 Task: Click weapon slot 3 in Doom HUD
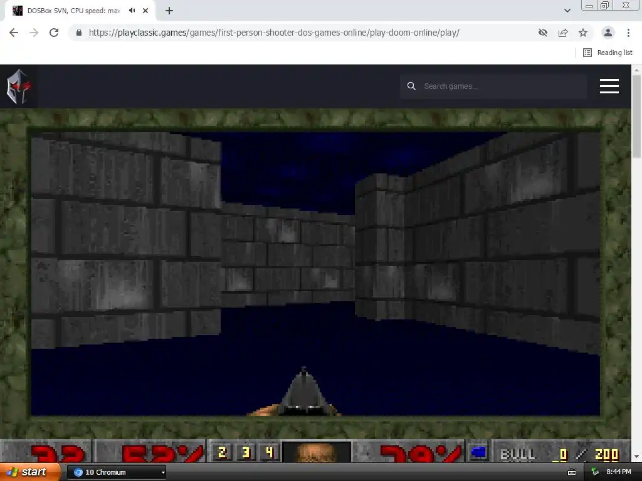246,452
